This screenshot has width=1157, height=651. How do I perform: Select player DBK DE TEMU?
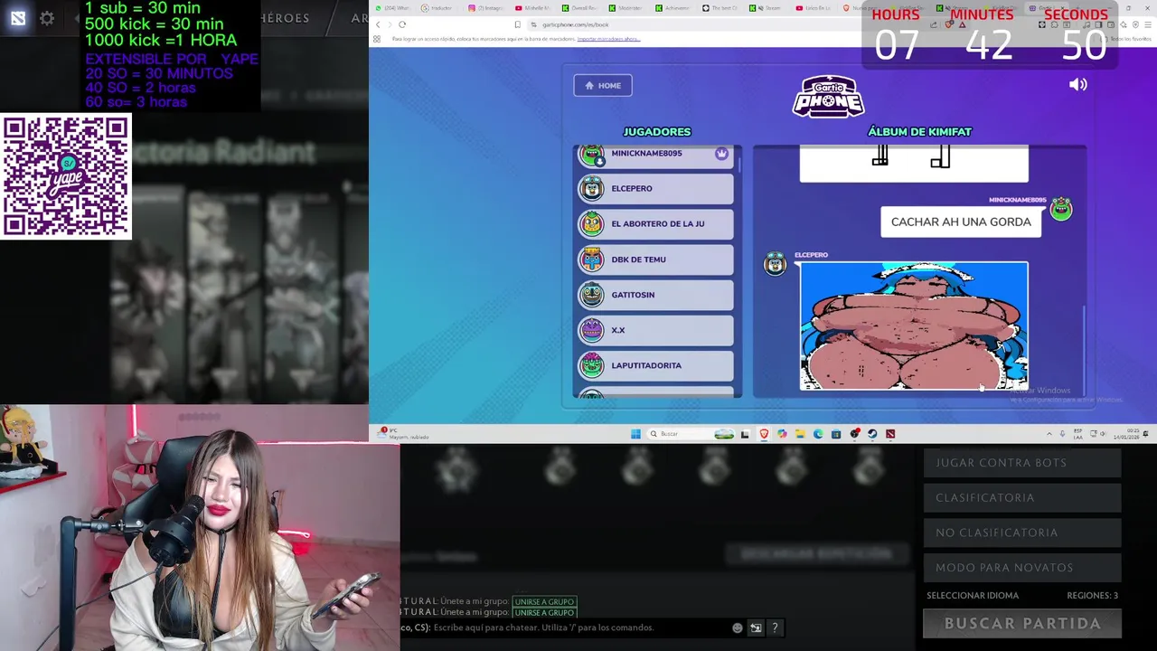[655, 259]
